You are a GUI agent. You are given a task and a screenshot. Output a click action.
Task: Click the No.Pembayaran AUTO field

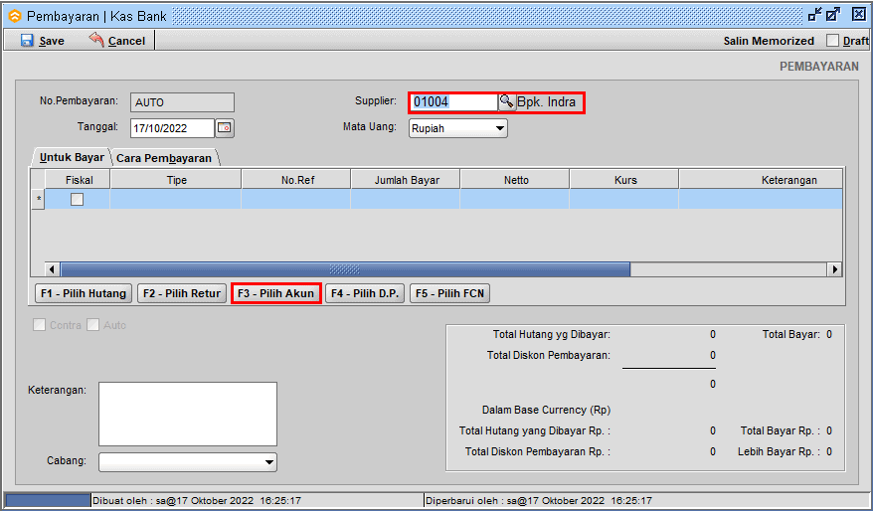point(182,102)
